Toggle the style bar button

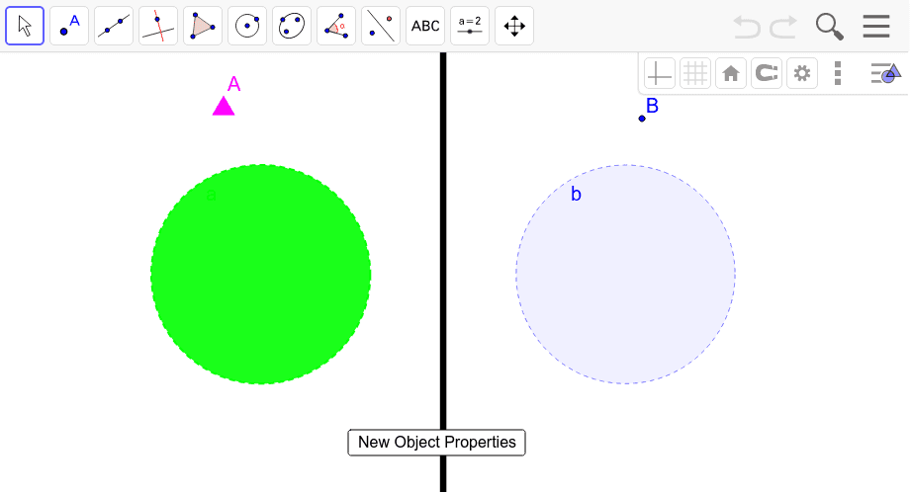click(x=885, y=74)
